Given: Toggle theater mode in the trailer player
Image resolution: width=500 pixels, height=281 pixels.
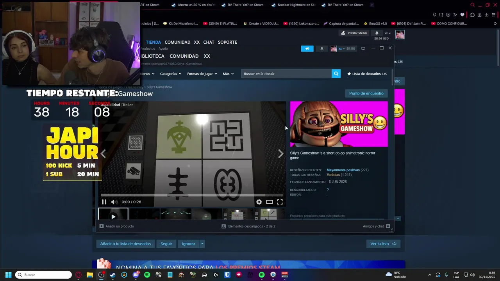Looking at the screenshot, I should pyautogui.click(x=270, y=202).
